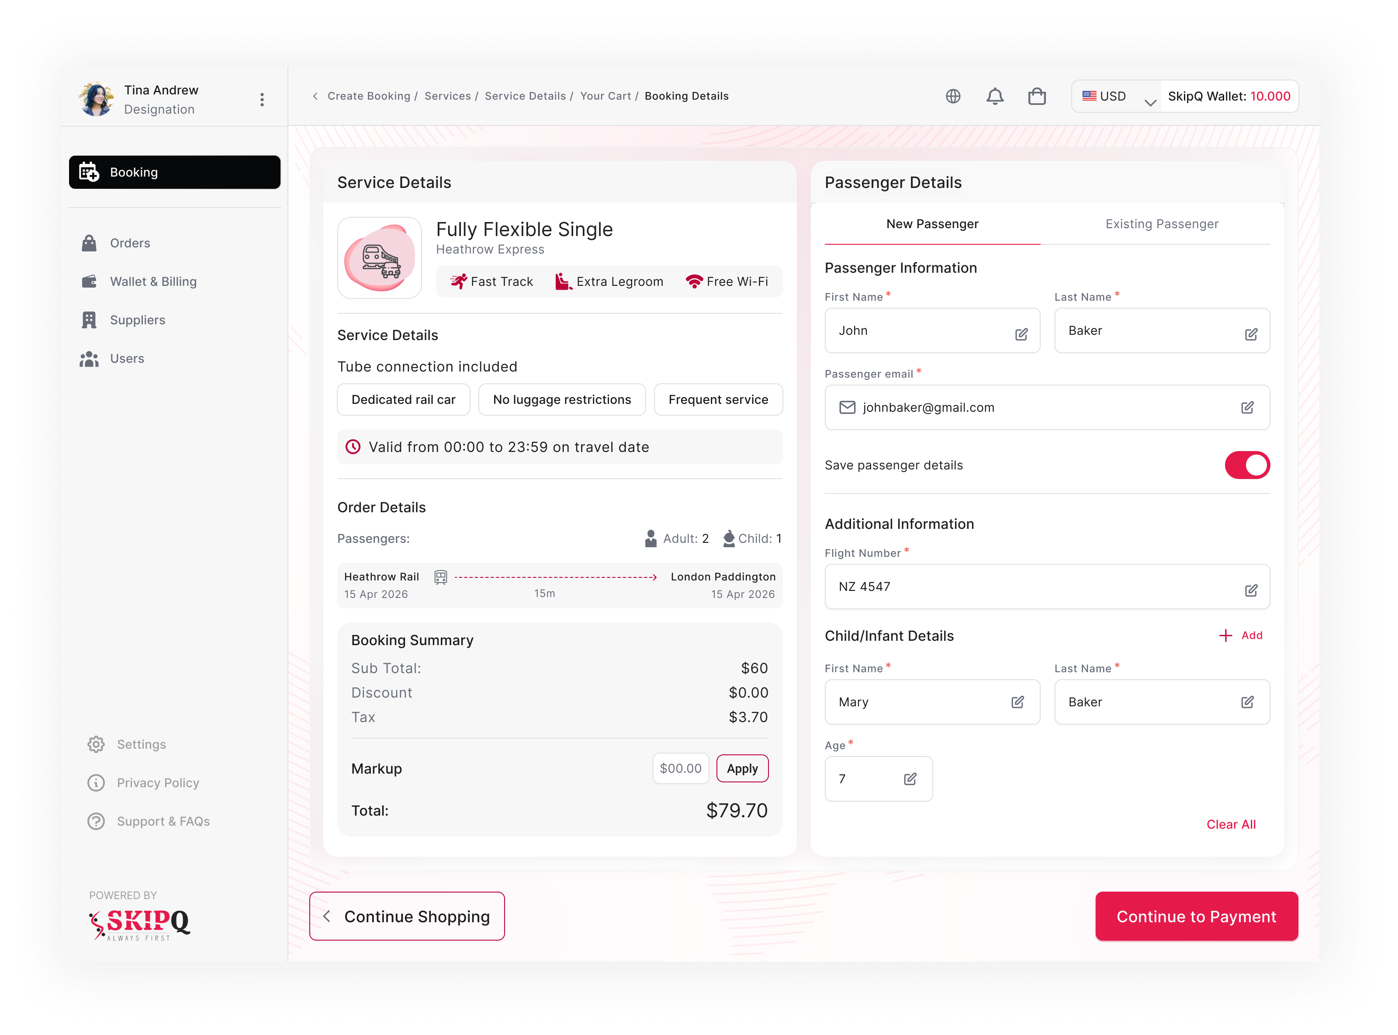1398x1035 pixels.
Task: Switch to New Passenger tab
Action: click(x=931, y=224)
